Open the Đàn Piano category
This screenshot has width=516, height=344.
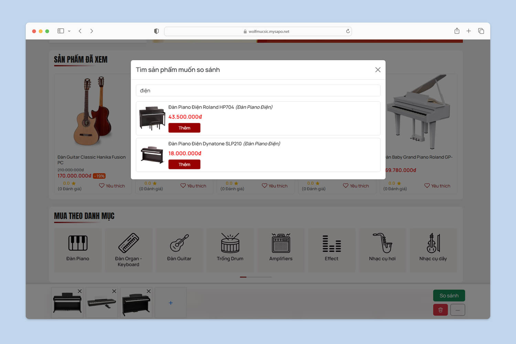click(x=78, y=250)
